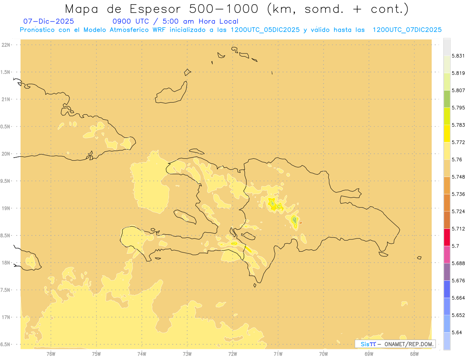The width and height of the screenshot is (465, 359).
Task: Click the '68W' longitude label
Action: click(414, 354)
